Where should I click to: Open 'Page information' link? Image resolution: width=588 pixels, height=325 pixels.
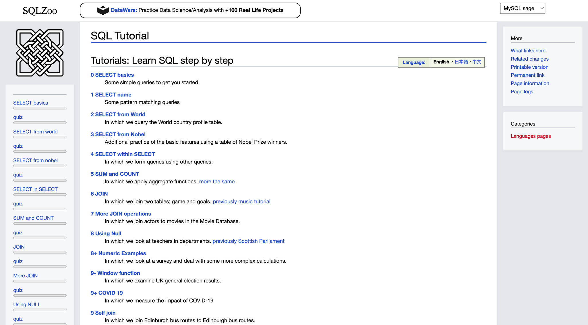tap(530, 83)
